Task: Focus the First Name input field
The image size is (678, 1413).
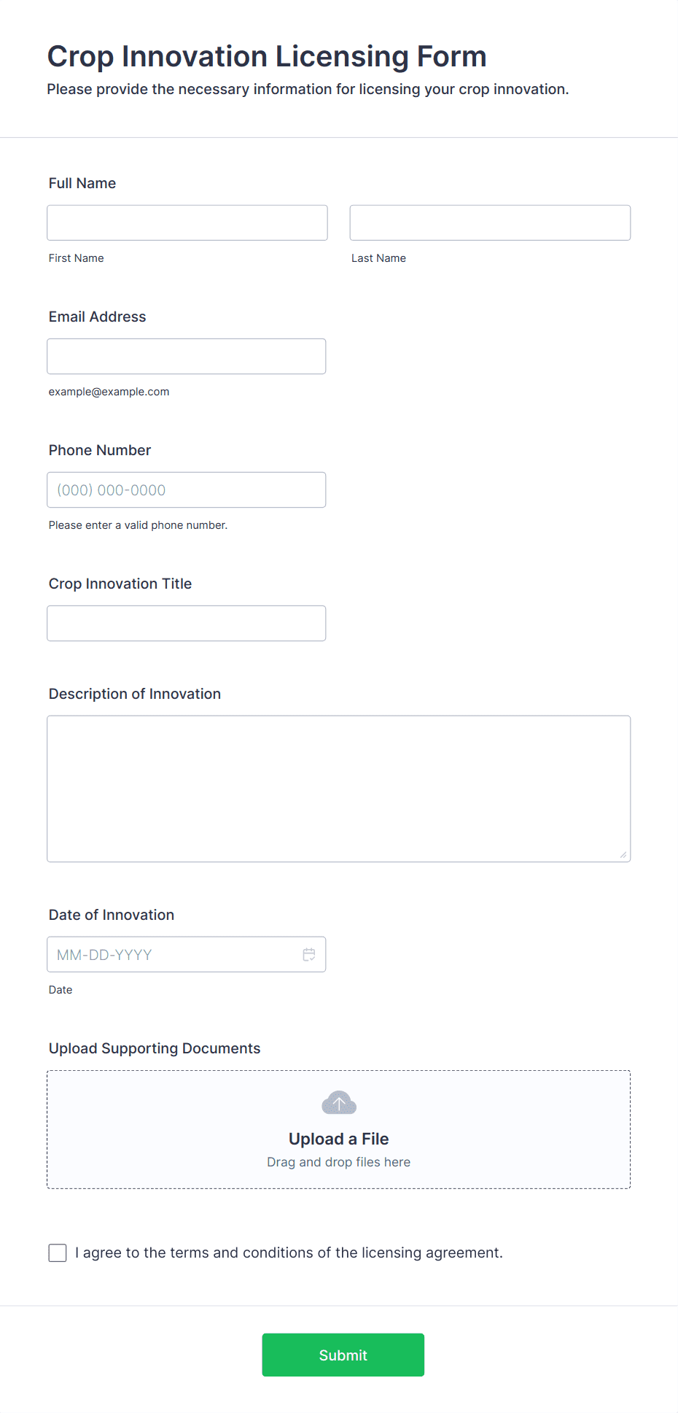Action: point(187,222)
